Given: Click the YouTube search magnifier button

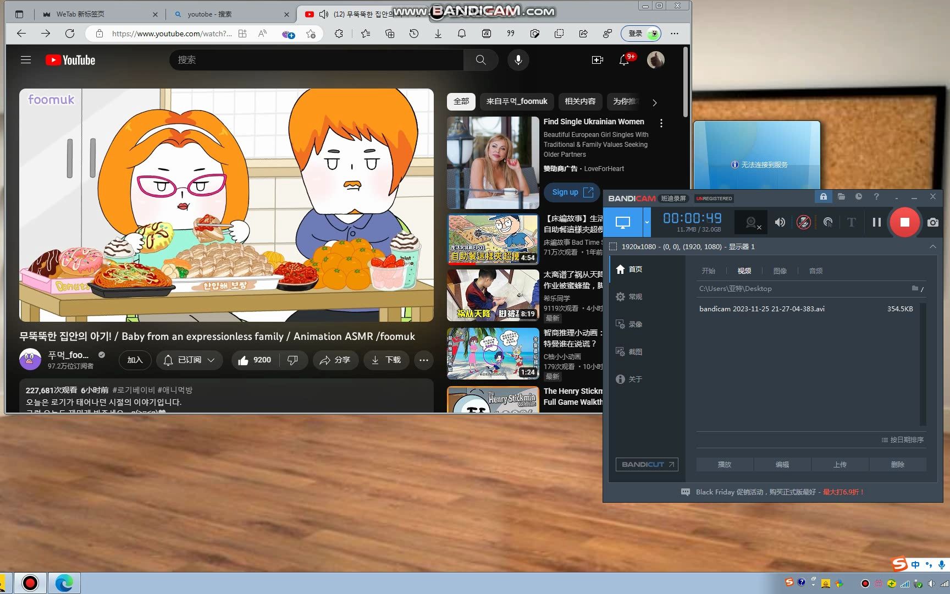Looking at the screenshot, I should (480, 60).
